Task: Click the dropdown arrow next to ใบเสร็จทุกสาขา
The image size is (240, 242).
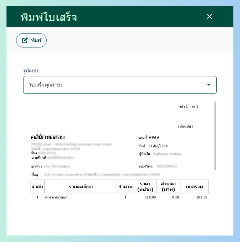Action: tap(209, 85)
